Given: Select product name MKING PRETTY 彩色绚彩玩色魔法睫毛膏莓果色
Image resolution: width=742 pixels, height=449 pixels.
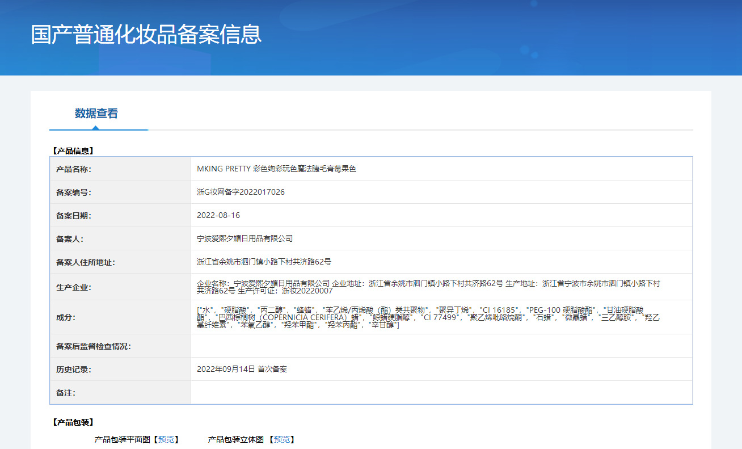Looking at the screenshot, I should (x=276, y=169).
